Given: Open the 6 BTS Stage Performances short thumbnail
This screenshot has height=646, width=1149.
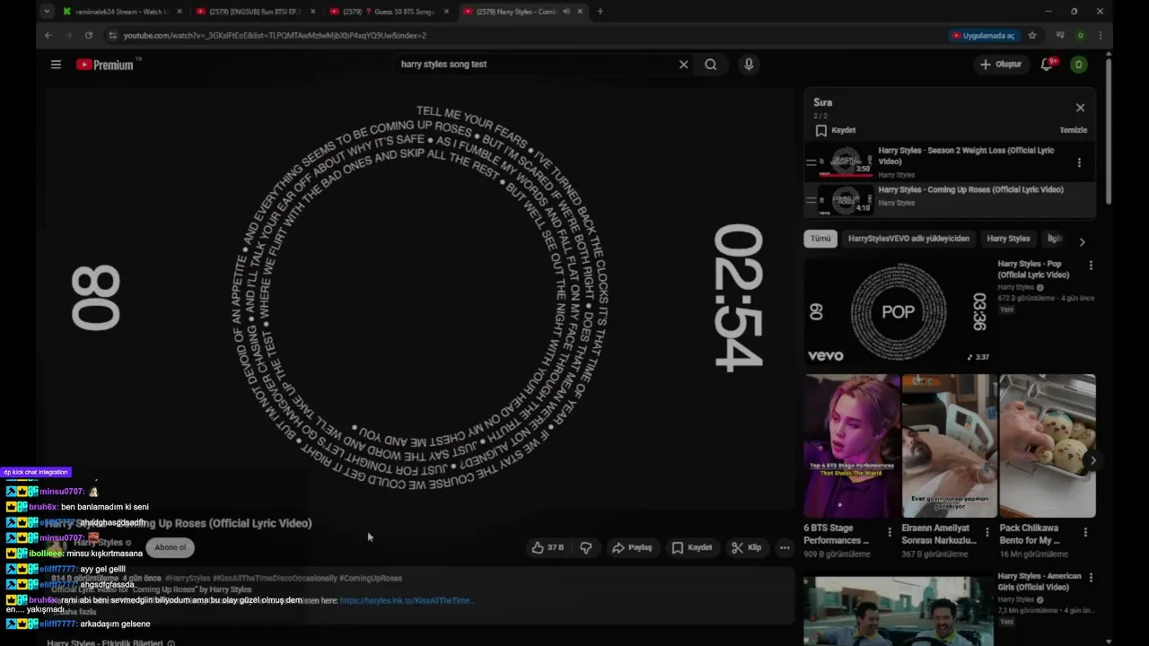Looking at the screenshot, I should click(852, 446).
